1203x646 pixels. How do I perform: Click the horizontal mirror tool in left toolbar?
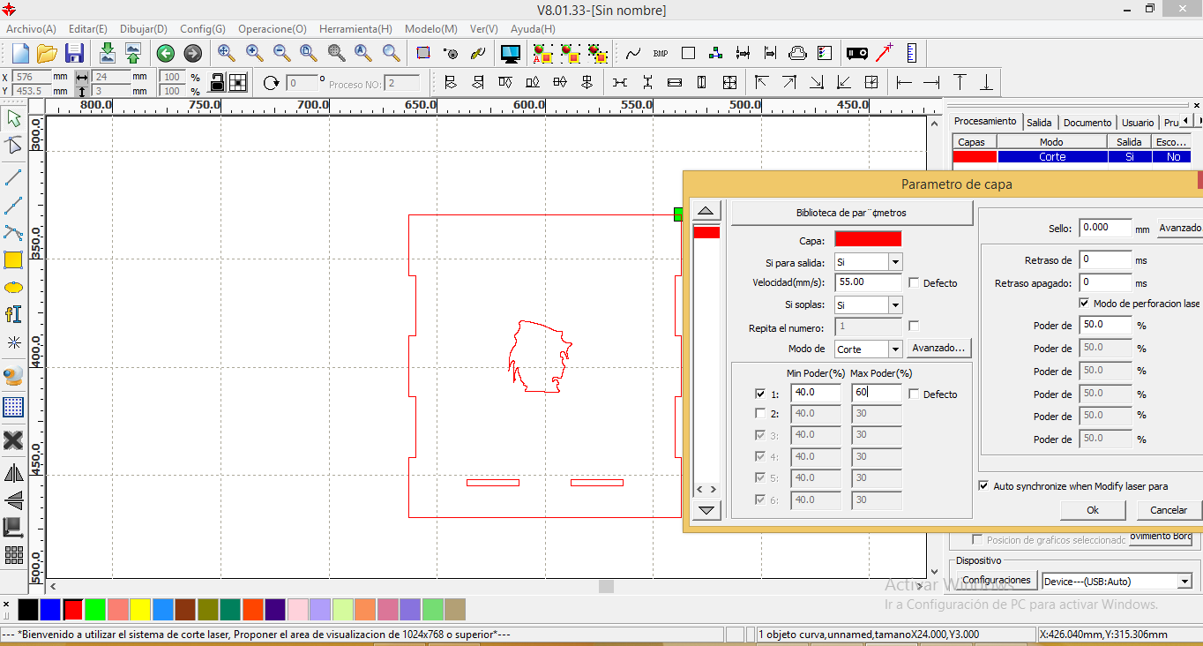coord(13,474)
